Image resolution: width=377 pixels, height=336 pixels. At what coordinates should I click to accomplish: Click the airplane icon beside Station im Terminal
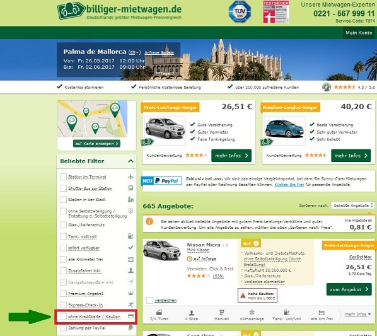tap(130, 177)
